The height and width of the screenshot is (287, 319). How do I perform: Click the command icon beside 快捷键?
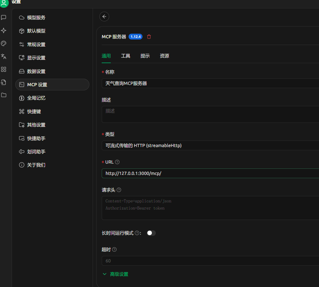[x=22, y=111]
